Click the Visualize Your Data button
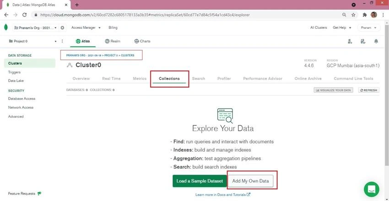389x201 pixels. (x=333, y=90)
